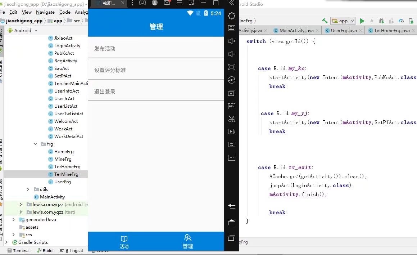The image size is (417, 255).
Task: Open emulator settings gear icon
Action: coord(231,15)
